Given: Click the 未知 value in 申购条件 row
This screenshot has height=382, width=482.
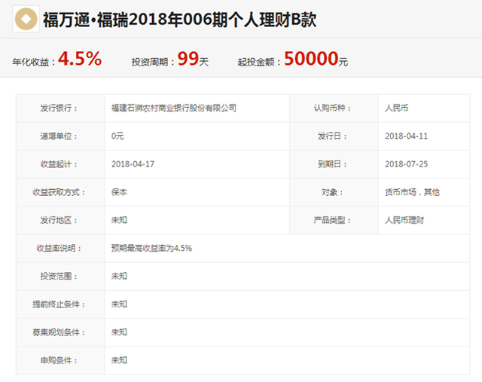Looking at the screenshot, I should coord(119,360).
